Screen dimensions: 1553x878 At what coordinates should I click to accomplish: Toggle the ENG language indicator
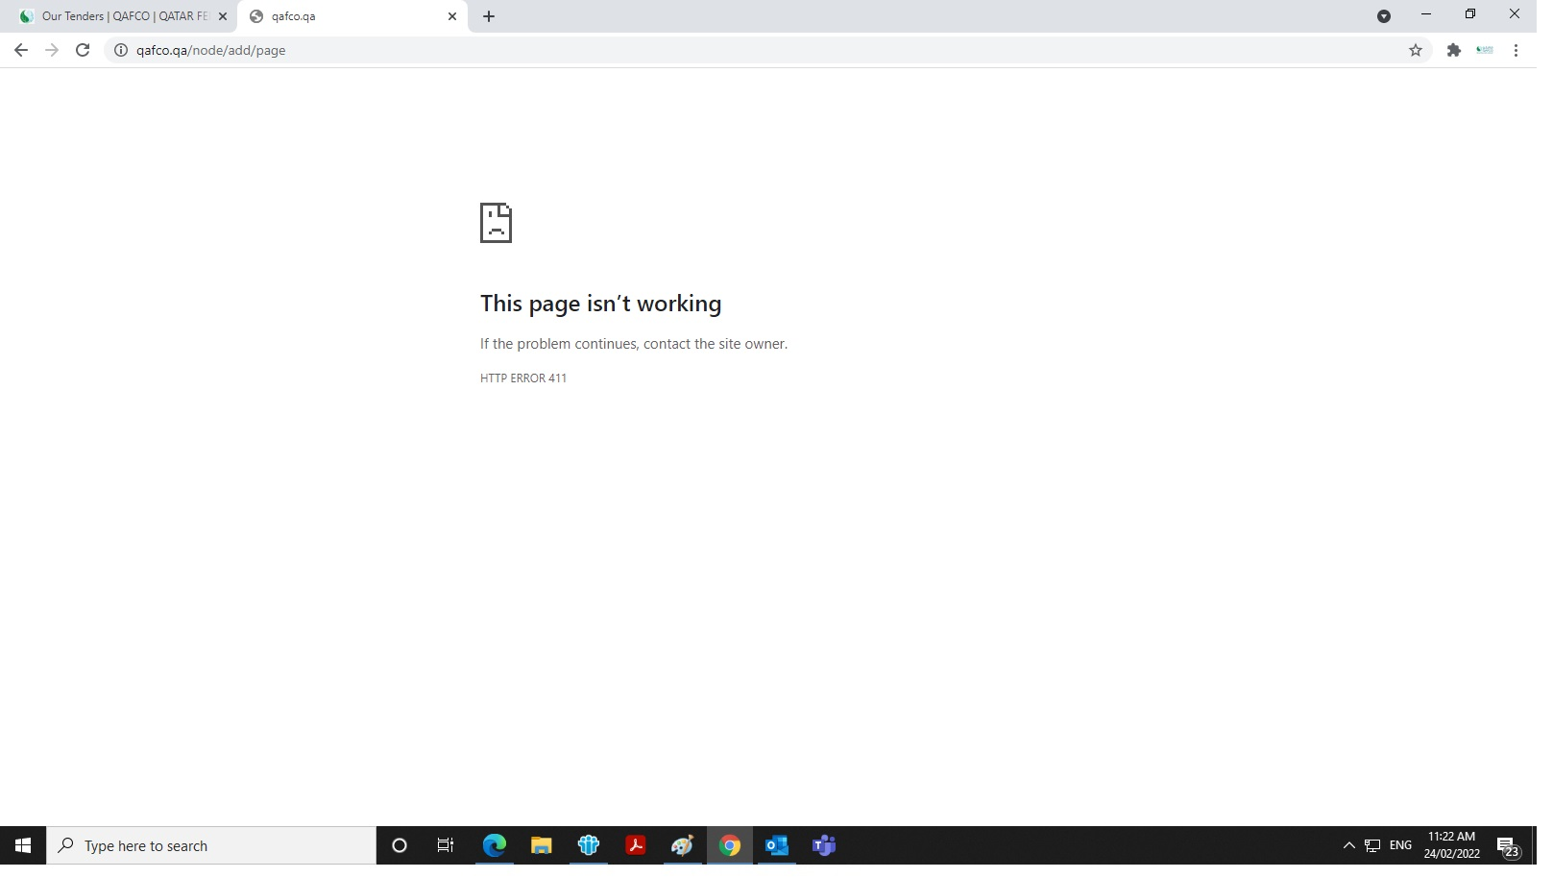[x=1400, y=845]
